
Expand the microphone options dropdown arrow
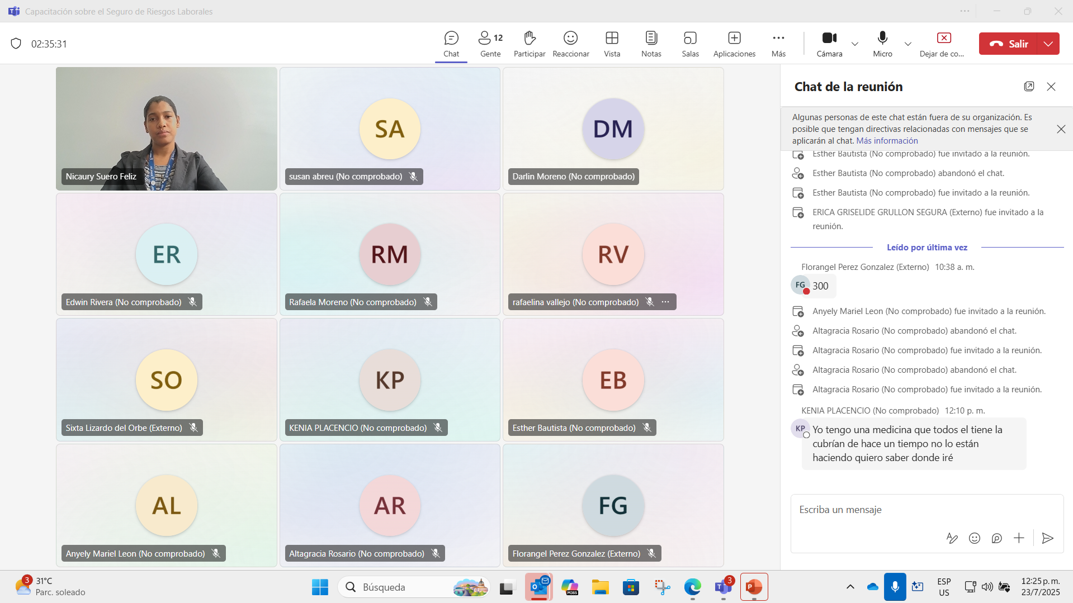pyautogui.click(x=908, y=44)
